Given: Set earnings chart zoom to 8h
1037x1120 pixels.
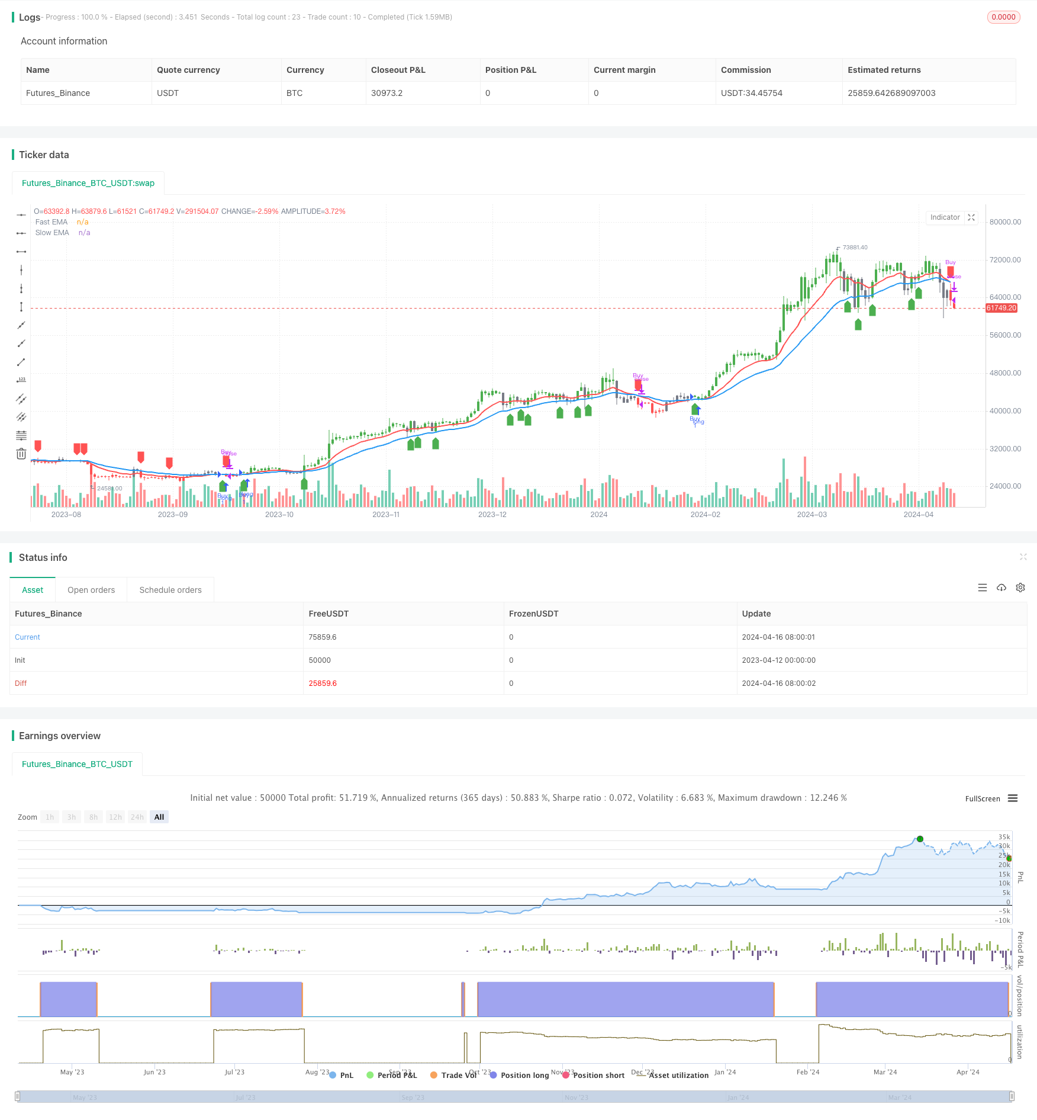Looking at the screenshot, I should [94, 817].
